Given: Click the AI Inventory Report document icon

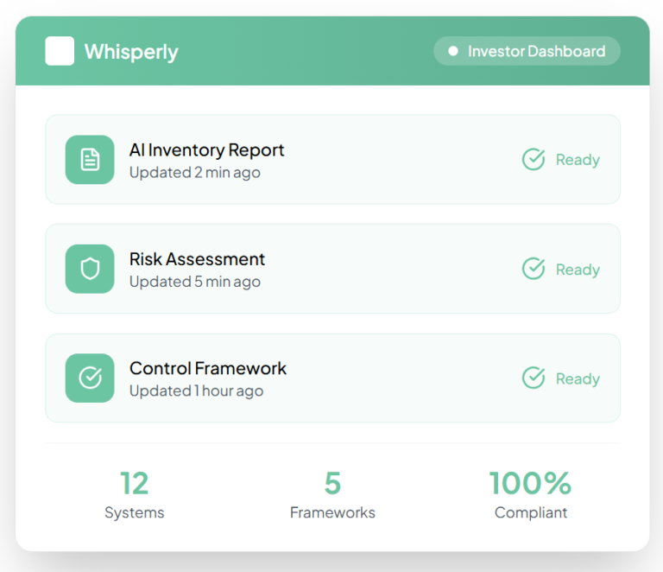Looking at the screenshot, I should (90, 160).
